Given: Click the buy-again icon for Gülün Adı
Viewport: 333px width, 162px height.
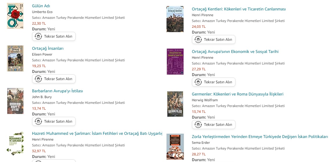Looking at the screenshot, I should click(38, 36).
